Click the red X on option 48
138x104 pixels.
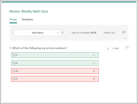click(94, 71)
